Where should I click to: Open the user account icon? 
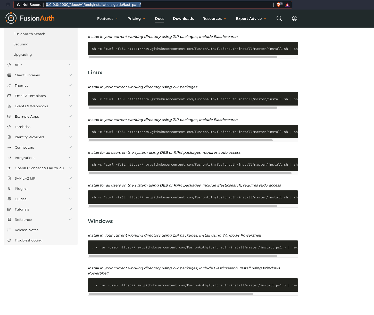click(x=295, y=18)
